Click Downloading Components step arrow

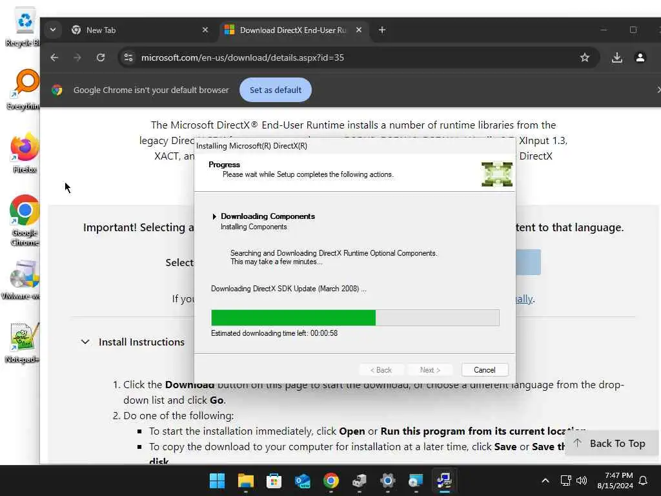point(214,216)
